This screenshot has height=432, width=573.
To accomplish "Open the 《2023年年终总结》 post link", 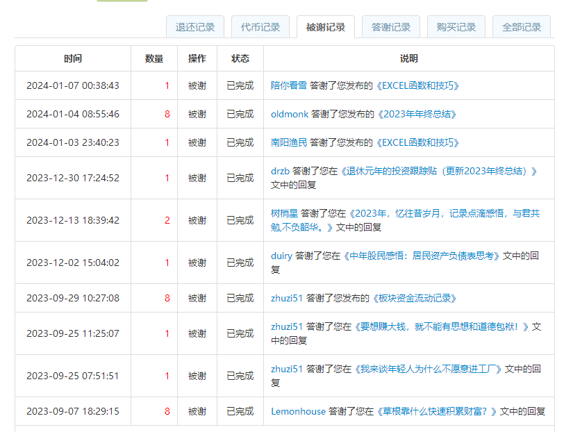I will pos(416,115).
